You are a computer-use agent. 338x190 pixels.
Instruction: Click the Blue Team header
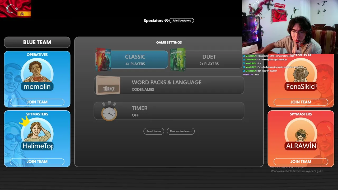tap(37, 42)
